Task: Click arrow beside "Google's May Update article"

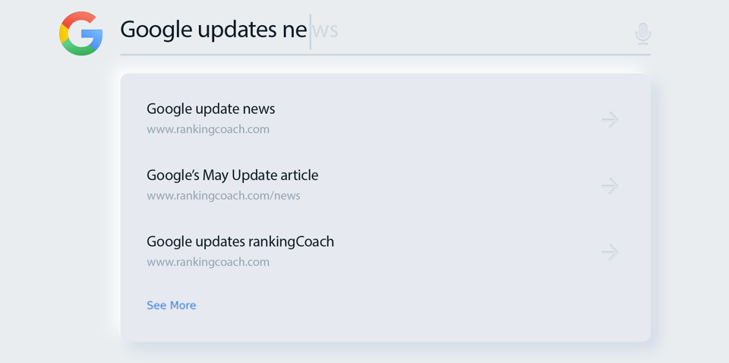Action: click(609, 186)
